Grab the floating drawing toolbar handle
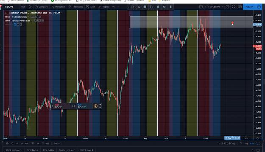The width and height of the screenshot is (265, 152). pos(128,7)
